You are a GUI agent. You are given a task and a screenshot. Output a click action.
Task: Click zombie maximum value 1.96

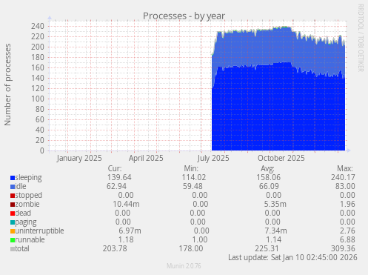pos(347,204)
